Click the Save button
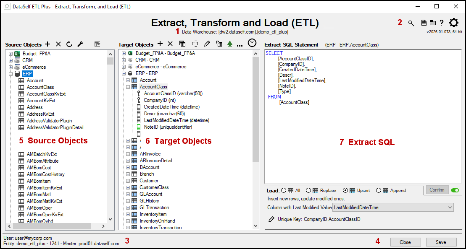466x249 pixels. click(441, 242)
